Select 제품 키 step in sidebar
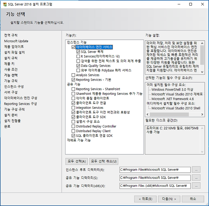The height and width of the screenshot is (206, 209). click(9, 64)
